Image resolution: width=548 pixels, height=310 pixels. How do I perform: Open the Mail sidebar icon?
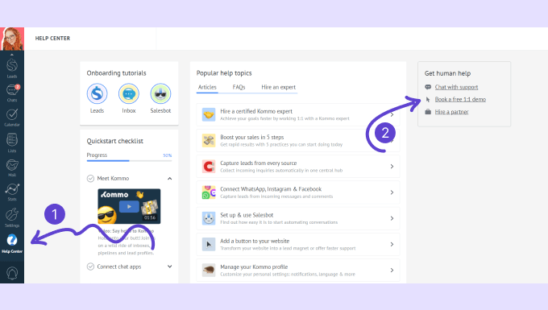(12, 168)
